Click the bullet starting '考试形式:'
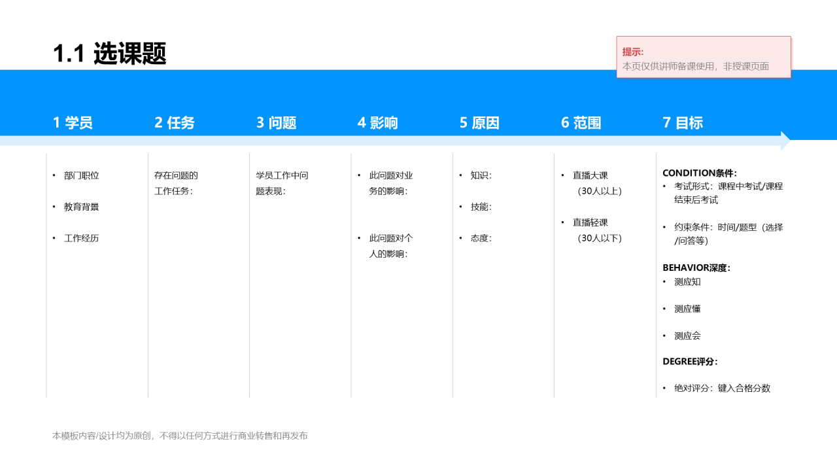The height and width of the screenshot is (471, 837). coord(728,193)
